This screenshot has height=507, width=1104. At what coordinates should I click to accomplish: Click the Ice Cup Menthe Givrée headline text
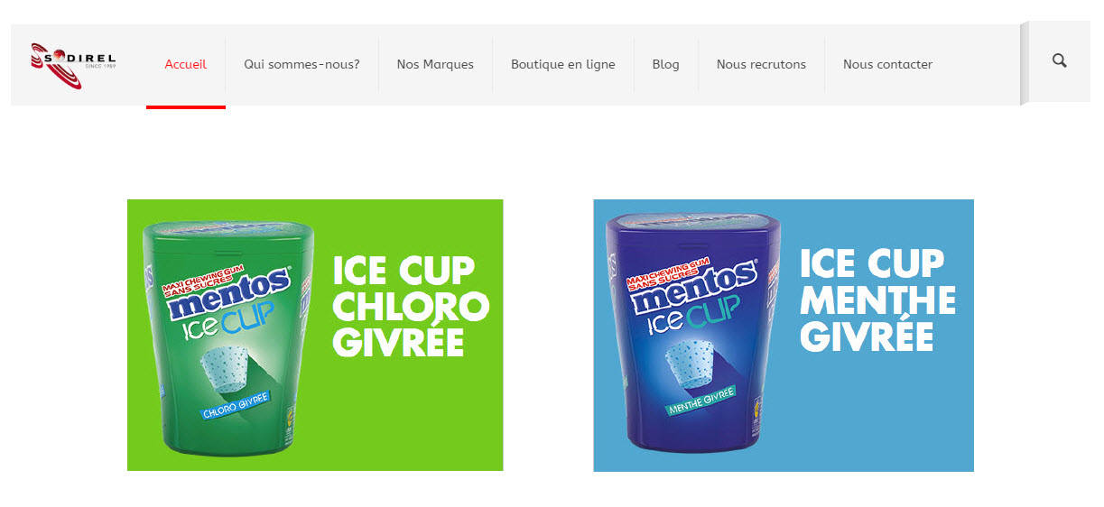(877, 300)
